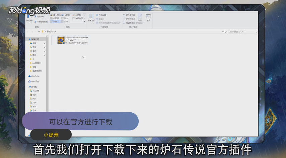This screenshot has width=286, height=158.
Task: Select content (内容) layout
Action: (65, 21)
